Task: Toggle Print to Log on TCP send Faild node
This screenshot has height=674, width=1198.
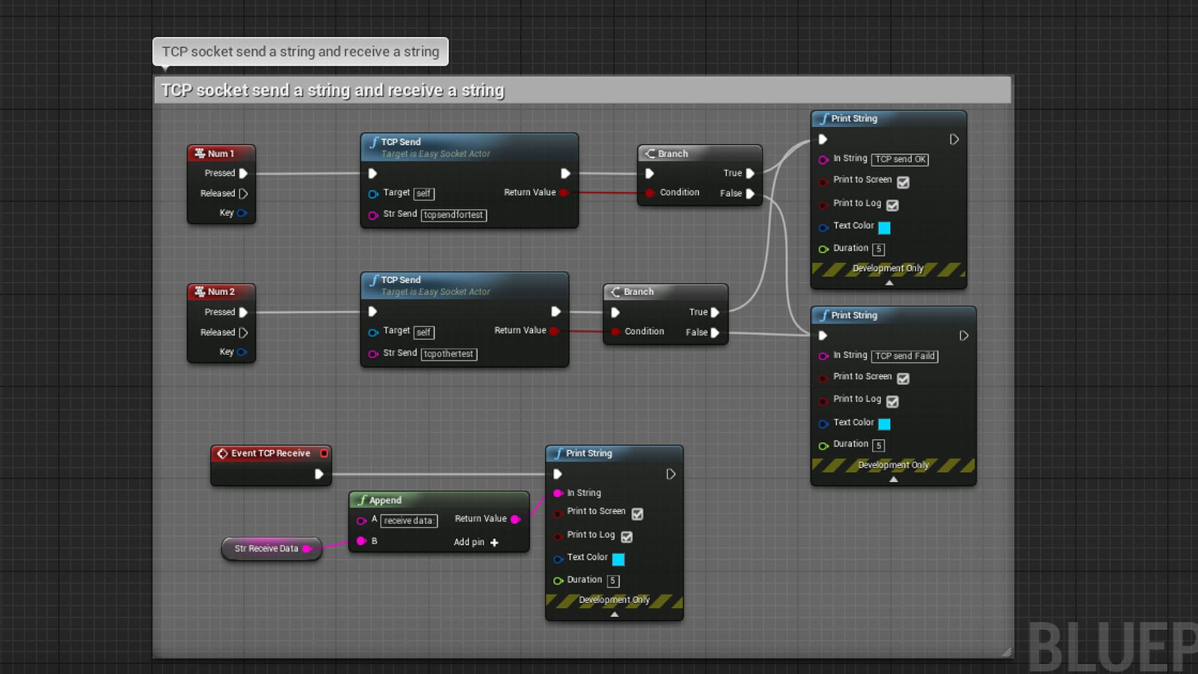Action: pos(892,402)
